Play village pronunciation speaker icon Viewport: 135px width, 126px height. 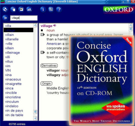point(55,26)
